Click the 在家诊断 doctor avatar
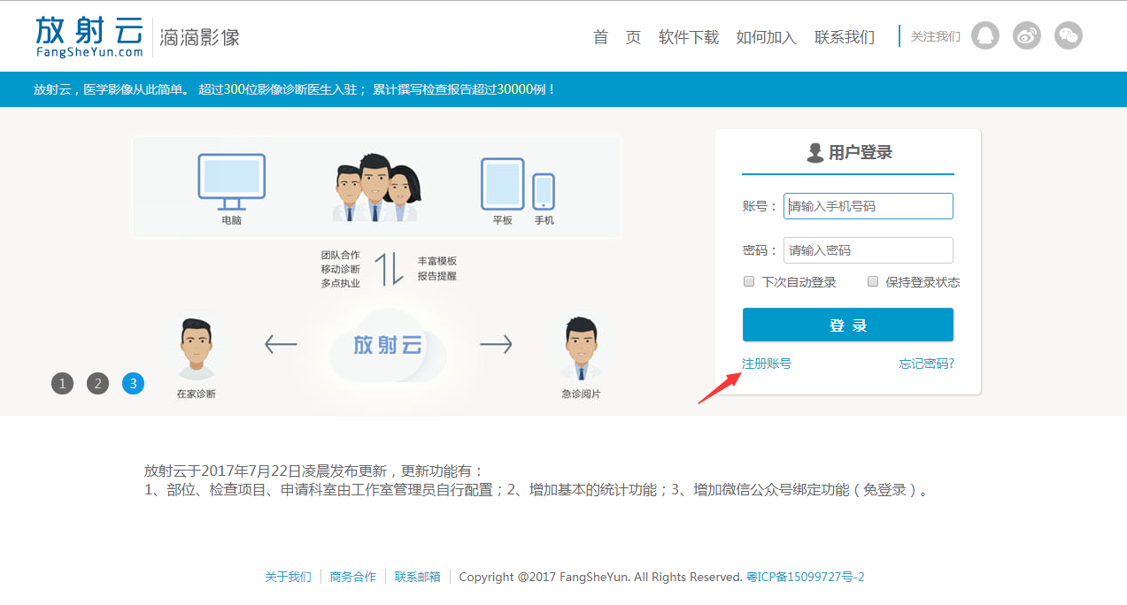The height and width of the screenshot is (605, 1127). pos(196,349)
